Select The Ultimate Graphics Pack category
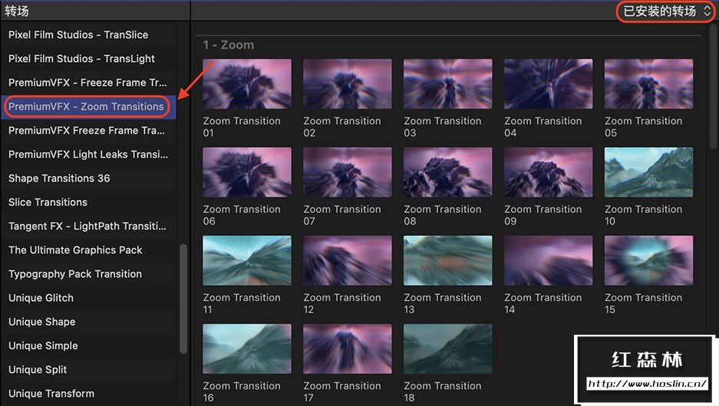The height and width of the screenshot is (406, 719). coord(88,250)
